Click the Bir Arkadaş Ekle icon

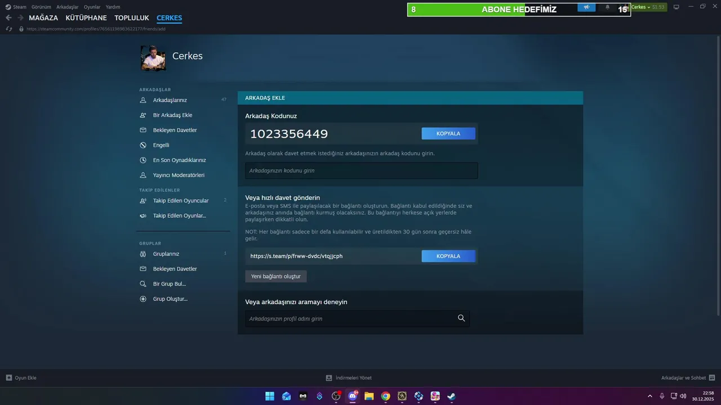coord(143,115)
